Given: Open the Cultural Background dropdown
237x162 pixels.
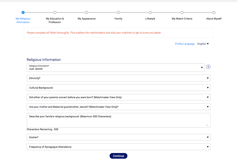Looking at the screenshot, I should (118, 88).
